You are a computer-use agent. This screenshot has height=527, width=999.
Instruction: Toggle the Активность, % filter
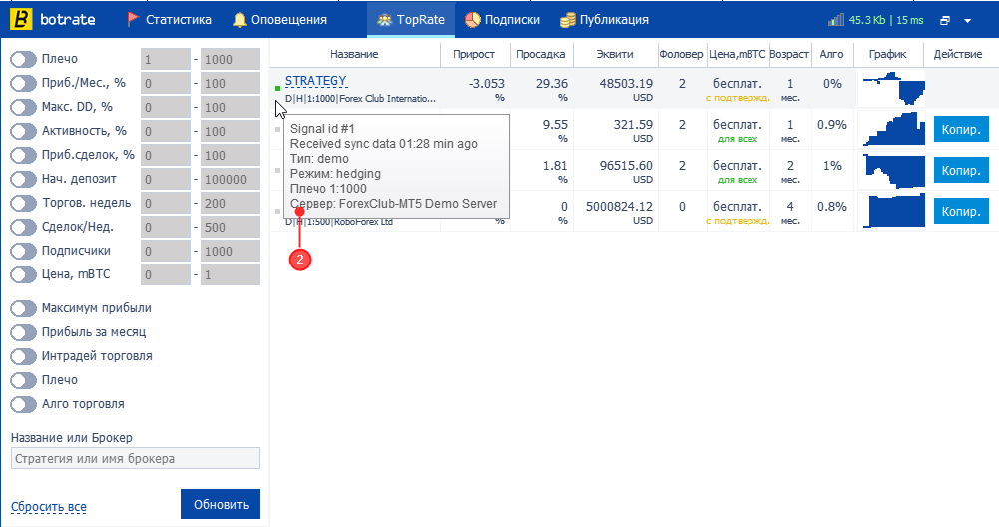pyautogui.click(x=24, y=132)
